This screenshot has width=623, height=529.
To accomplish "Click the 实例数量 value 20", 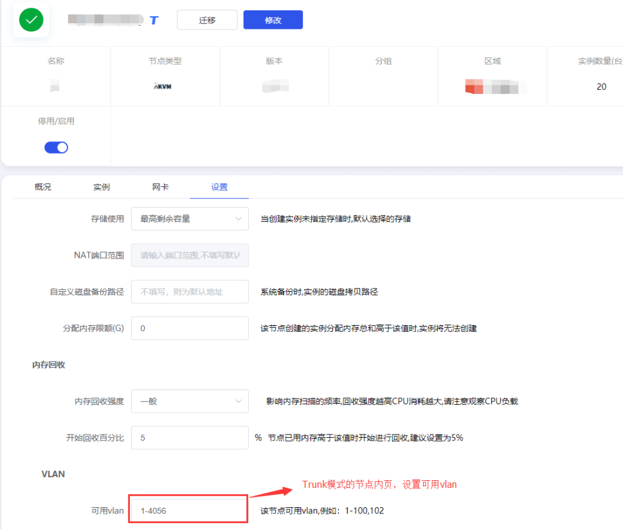I will (601, 87).
